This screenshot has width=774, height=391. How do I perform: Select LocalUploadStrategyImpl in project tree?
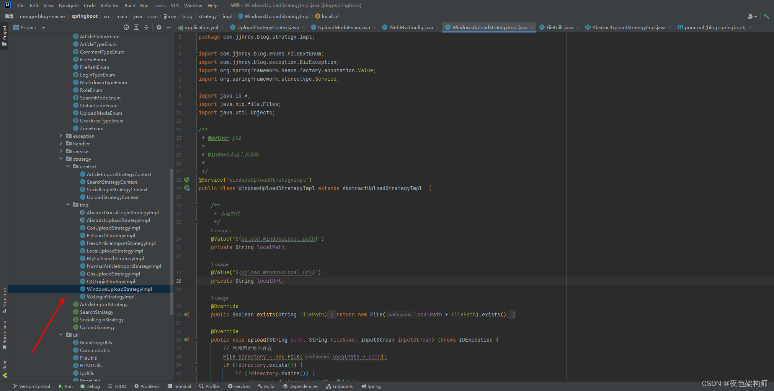coord(115,251)
